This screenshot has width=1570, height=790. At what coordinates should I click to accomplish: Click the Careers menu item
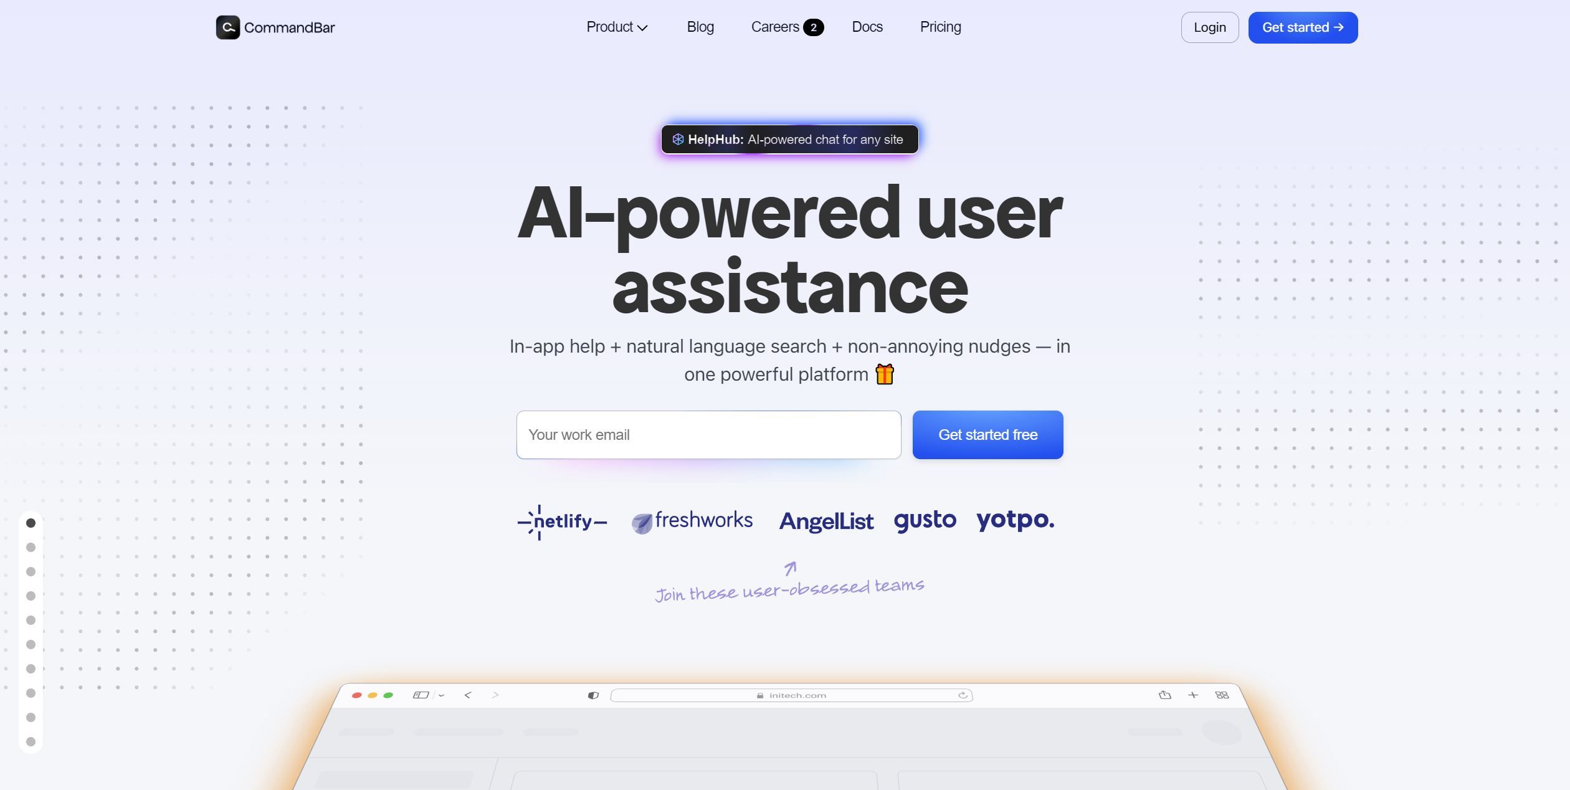pos(786,26)
